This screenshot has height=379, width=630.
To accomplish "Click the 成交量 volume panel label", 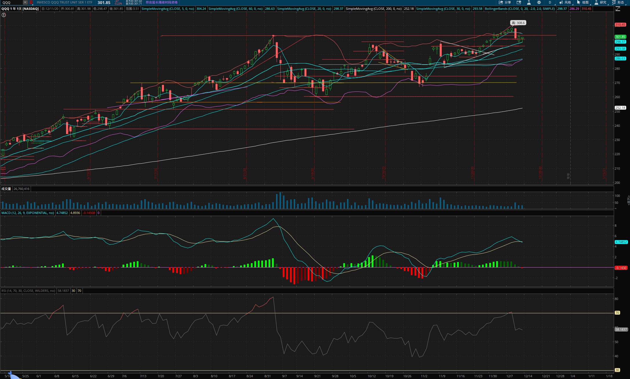I will tap(6, 189).
